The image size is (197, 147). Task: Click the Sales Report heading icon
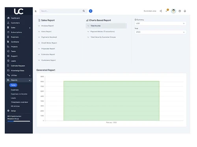(x=39, y=20)
